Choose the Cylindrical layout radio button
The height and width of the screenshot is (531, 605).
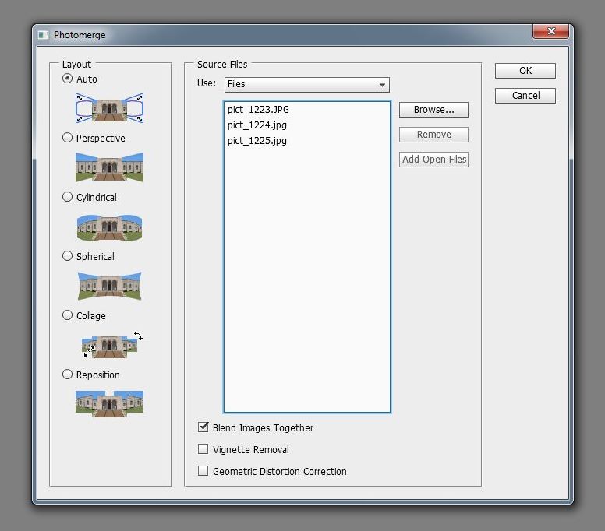point(68,197)
